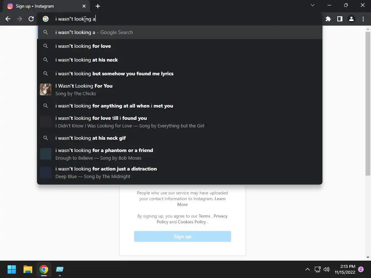Select "I Wasn't Looking For You" song suggestion
The image size is (371, 278).
[x=180, y=90]
